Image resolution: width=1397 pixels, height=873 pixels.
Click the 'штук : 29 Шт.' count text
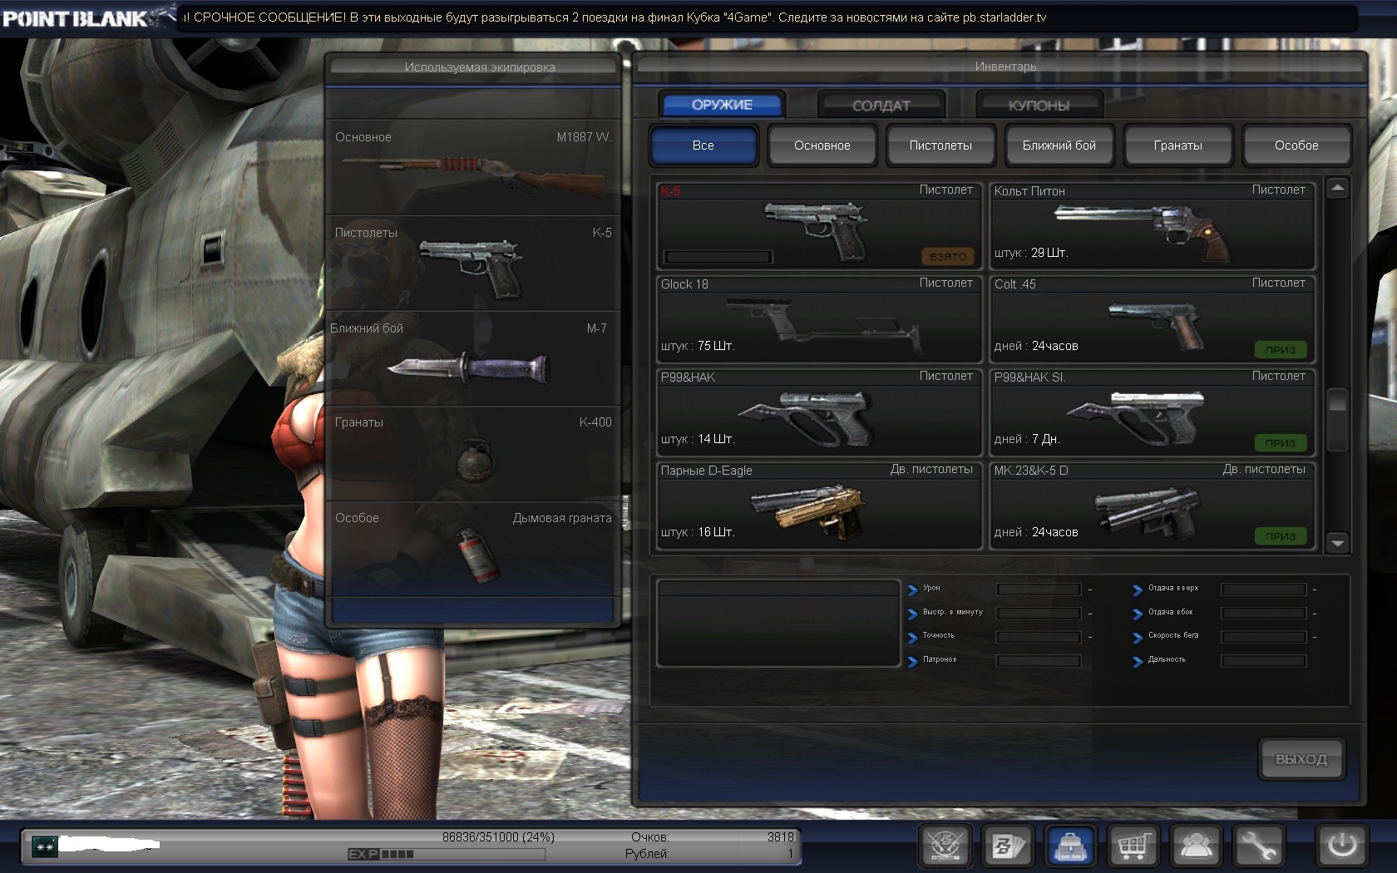coord(1031,253)
